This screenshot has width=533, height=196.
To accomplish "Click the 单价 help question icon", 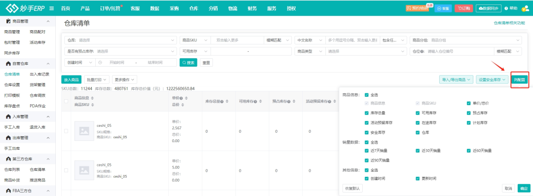I will pos(182,98).
